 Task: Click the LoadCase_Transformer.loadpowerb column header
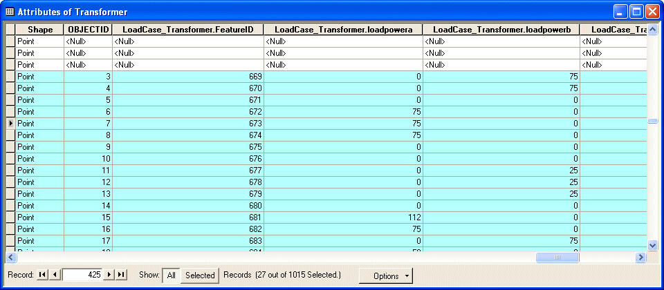click(x=501, y=30)
